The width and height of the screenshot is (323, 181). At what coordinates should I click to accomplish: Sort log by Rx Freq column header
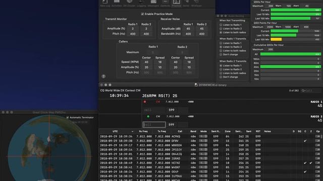pos(143,131)
